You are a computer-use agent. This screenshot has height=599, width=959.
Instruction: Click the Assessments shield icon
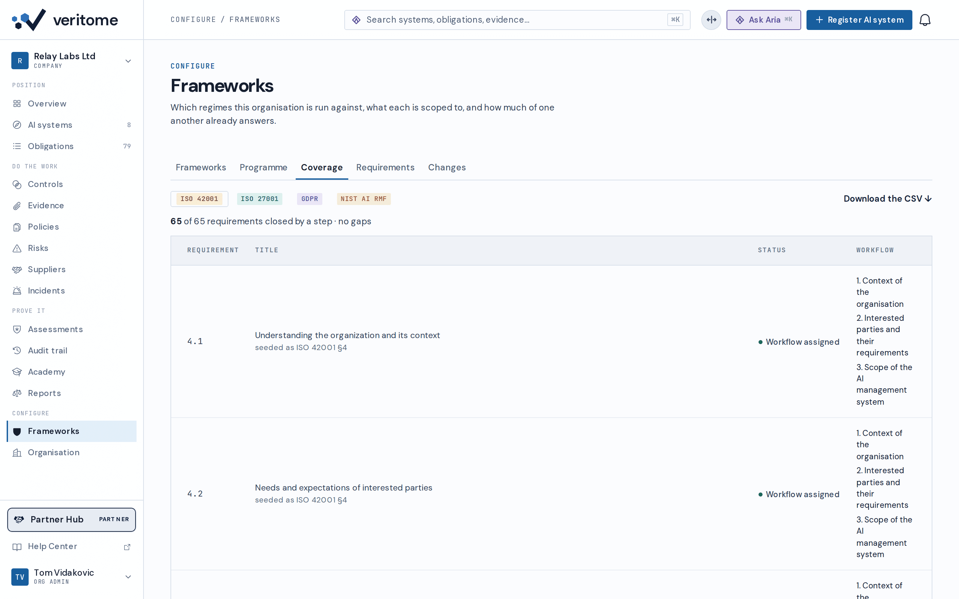point(17,329)
